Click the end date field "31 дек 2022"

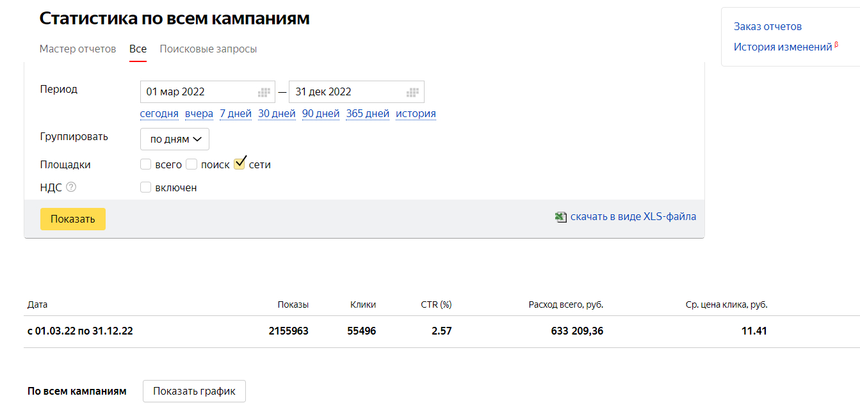point(346,92)
